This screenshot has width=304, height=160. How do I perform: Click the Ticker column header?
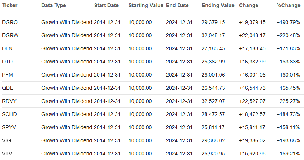(10, 6)
